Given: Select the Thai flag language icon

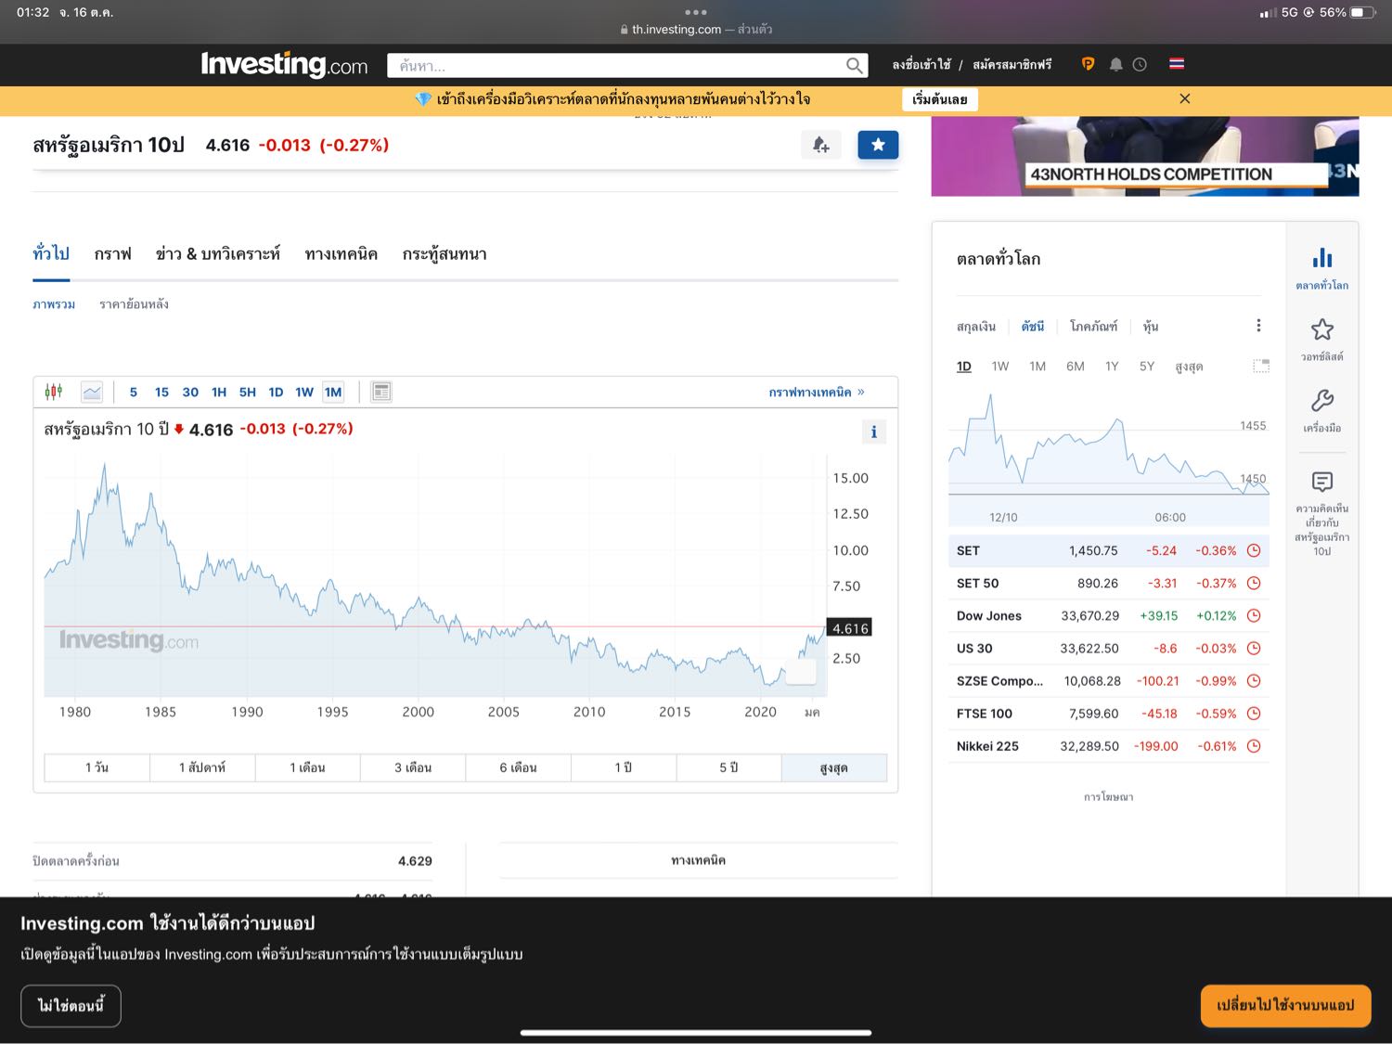Looking at the screenshot, I should 1177,64.
